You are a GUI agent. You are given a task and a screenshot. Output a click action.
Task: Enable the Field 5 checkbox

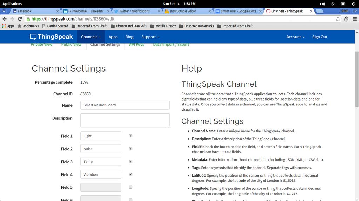130,187
